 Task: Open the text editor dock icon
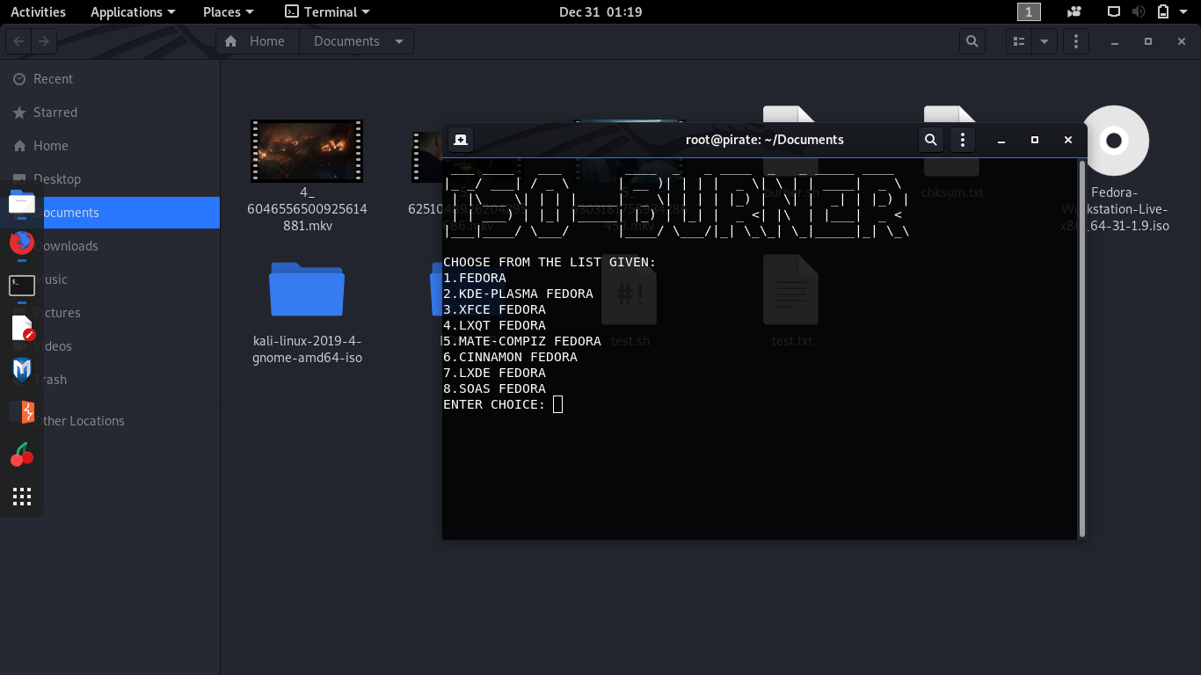click(x=22, y=328)
